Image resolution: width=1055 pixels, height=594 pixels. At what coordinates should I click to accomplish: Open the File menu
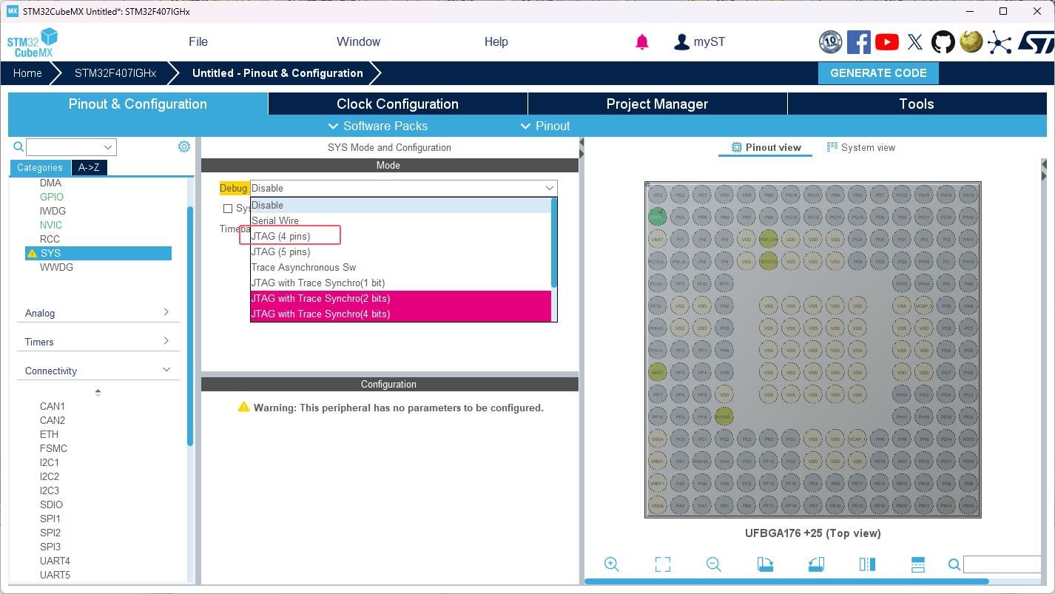pos(198,42)
